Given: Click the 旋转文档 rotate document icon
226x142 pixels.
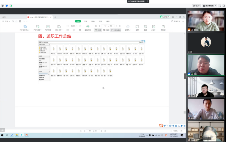Looking at the screenshot, I should [x=88, y=27].
